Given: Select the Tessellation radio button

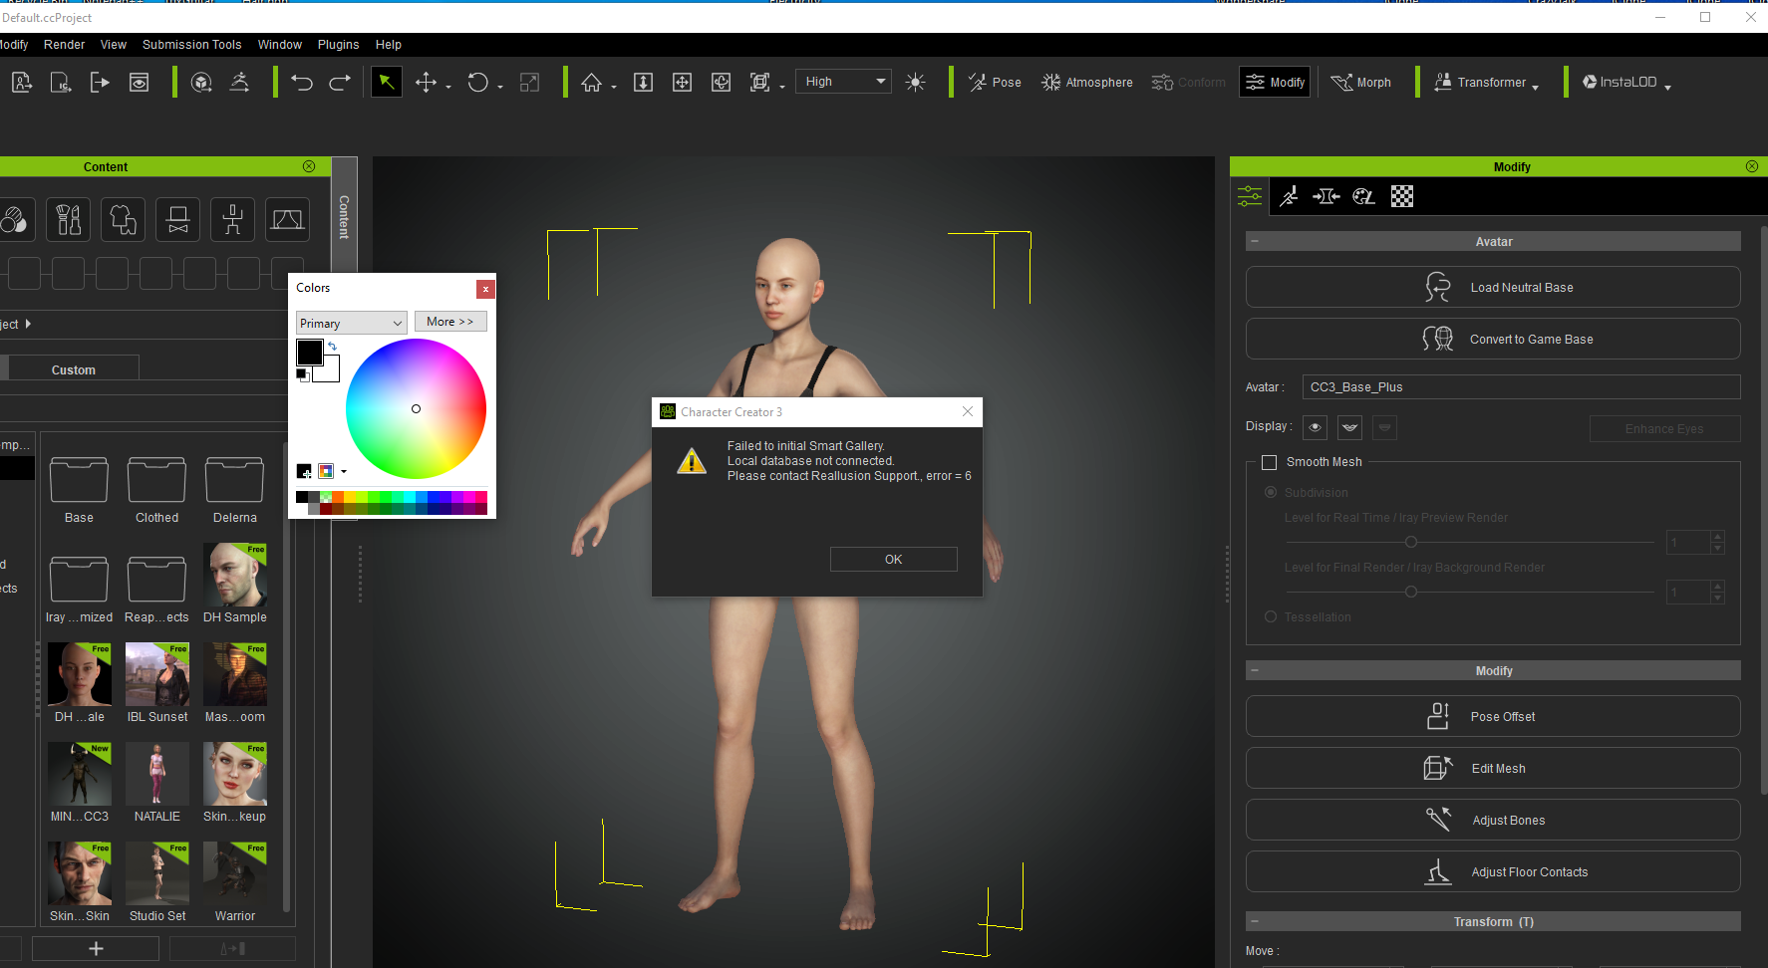Looking at the screenshot, I should tap(1271, 616).
